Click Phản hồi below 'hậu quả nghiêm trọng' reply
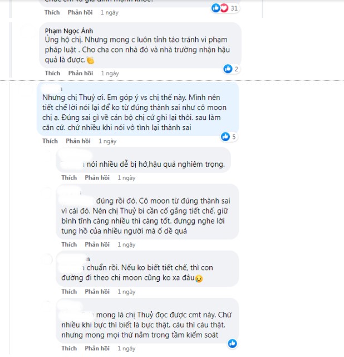The image size is (344, 357). point(97,178)
